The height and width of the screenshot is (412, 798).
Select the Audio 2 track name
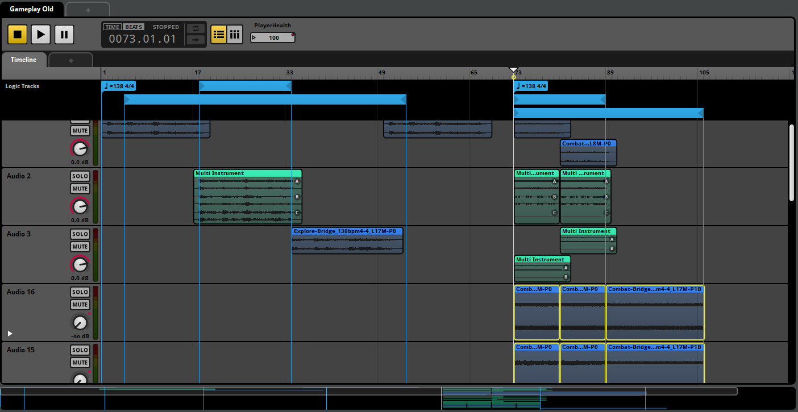coord(19,176)
